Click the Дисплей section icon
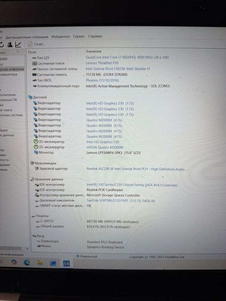The width and height of the screenshot is (226, 301). pos(31,97)
